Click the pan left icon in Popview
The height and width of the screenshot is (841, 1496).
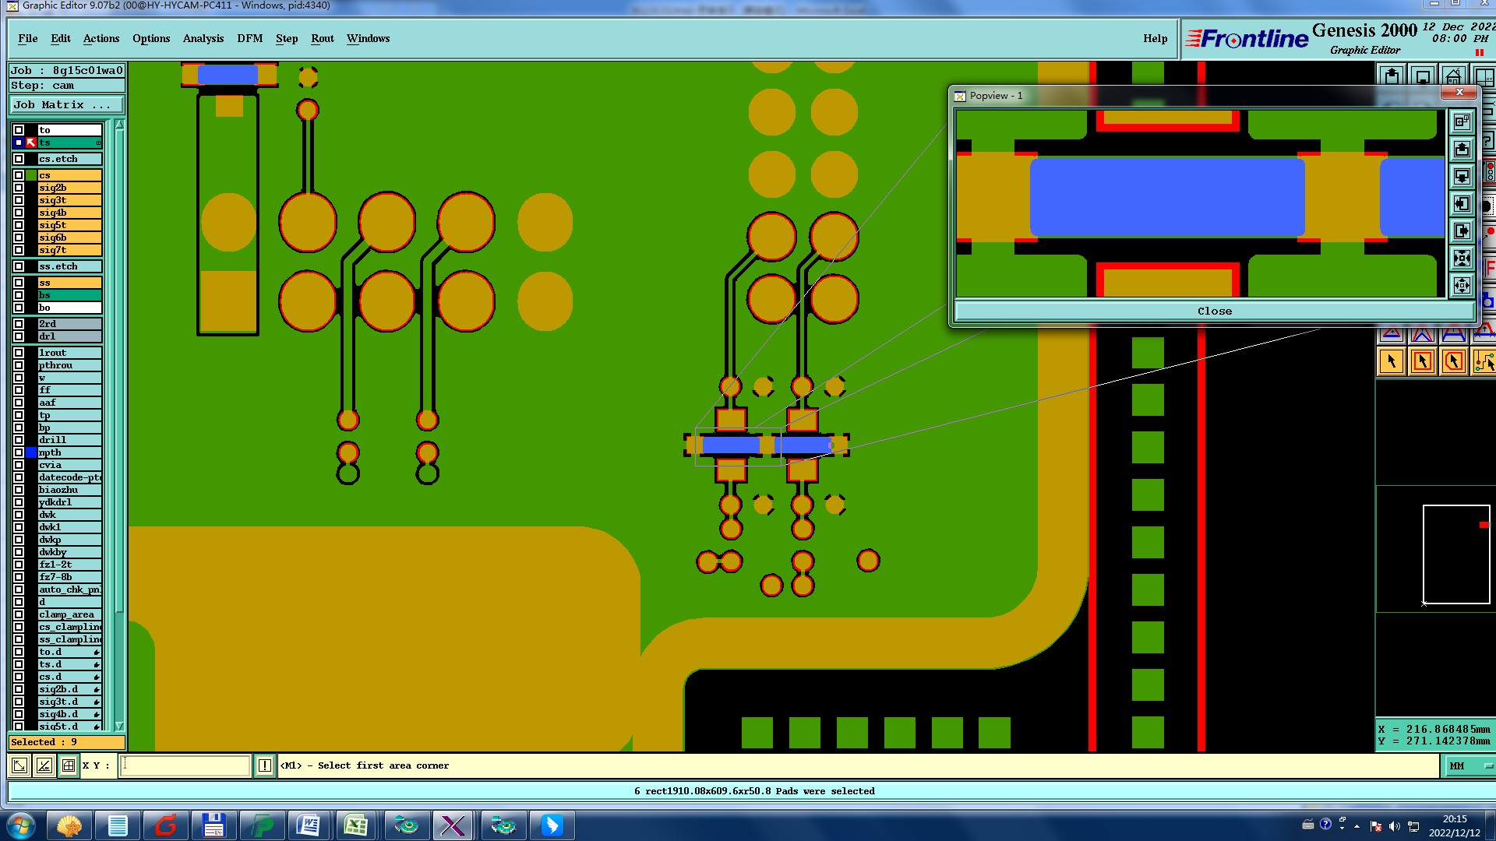pyautogui.click(x=1462, y=204)
